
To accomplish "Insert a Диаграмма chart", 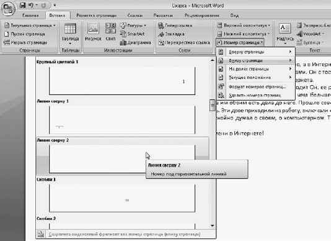I will [x=135, y=42].
